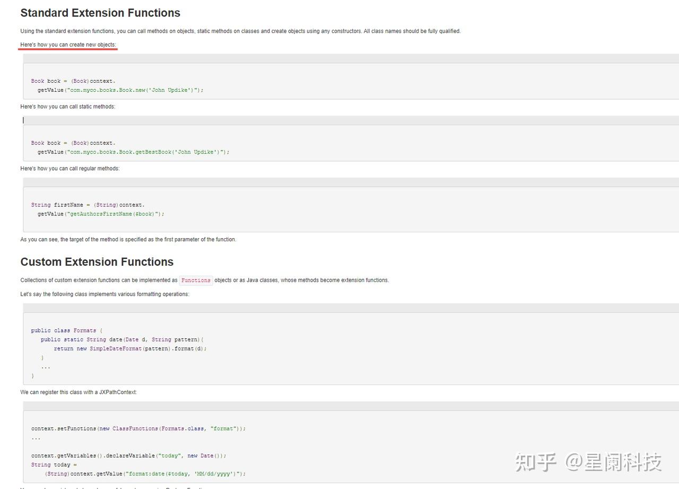Image resolution: width=679 pixels, height=489 pixels.
Task: Click the 知乎 @星阑科技 watermark
Action: click(x=588, y=463)
